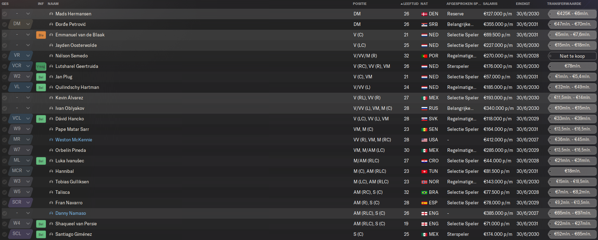Click the orange 'Ble' injury badge for Emmanuel van de Blaak

click(x=41, y=35)
